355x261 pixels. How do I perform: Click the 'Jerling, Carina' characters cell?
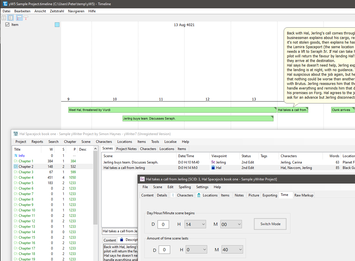coord(291,162)
